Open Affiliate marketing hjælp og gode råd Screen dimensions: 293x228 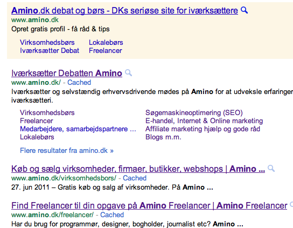203,129
